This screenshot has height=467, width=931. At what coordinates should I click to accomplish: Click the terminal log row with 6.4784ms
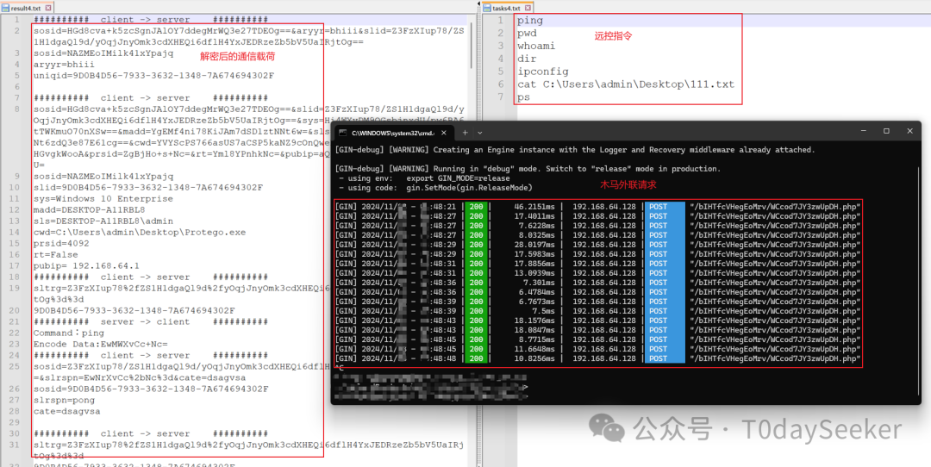(598, 292)
